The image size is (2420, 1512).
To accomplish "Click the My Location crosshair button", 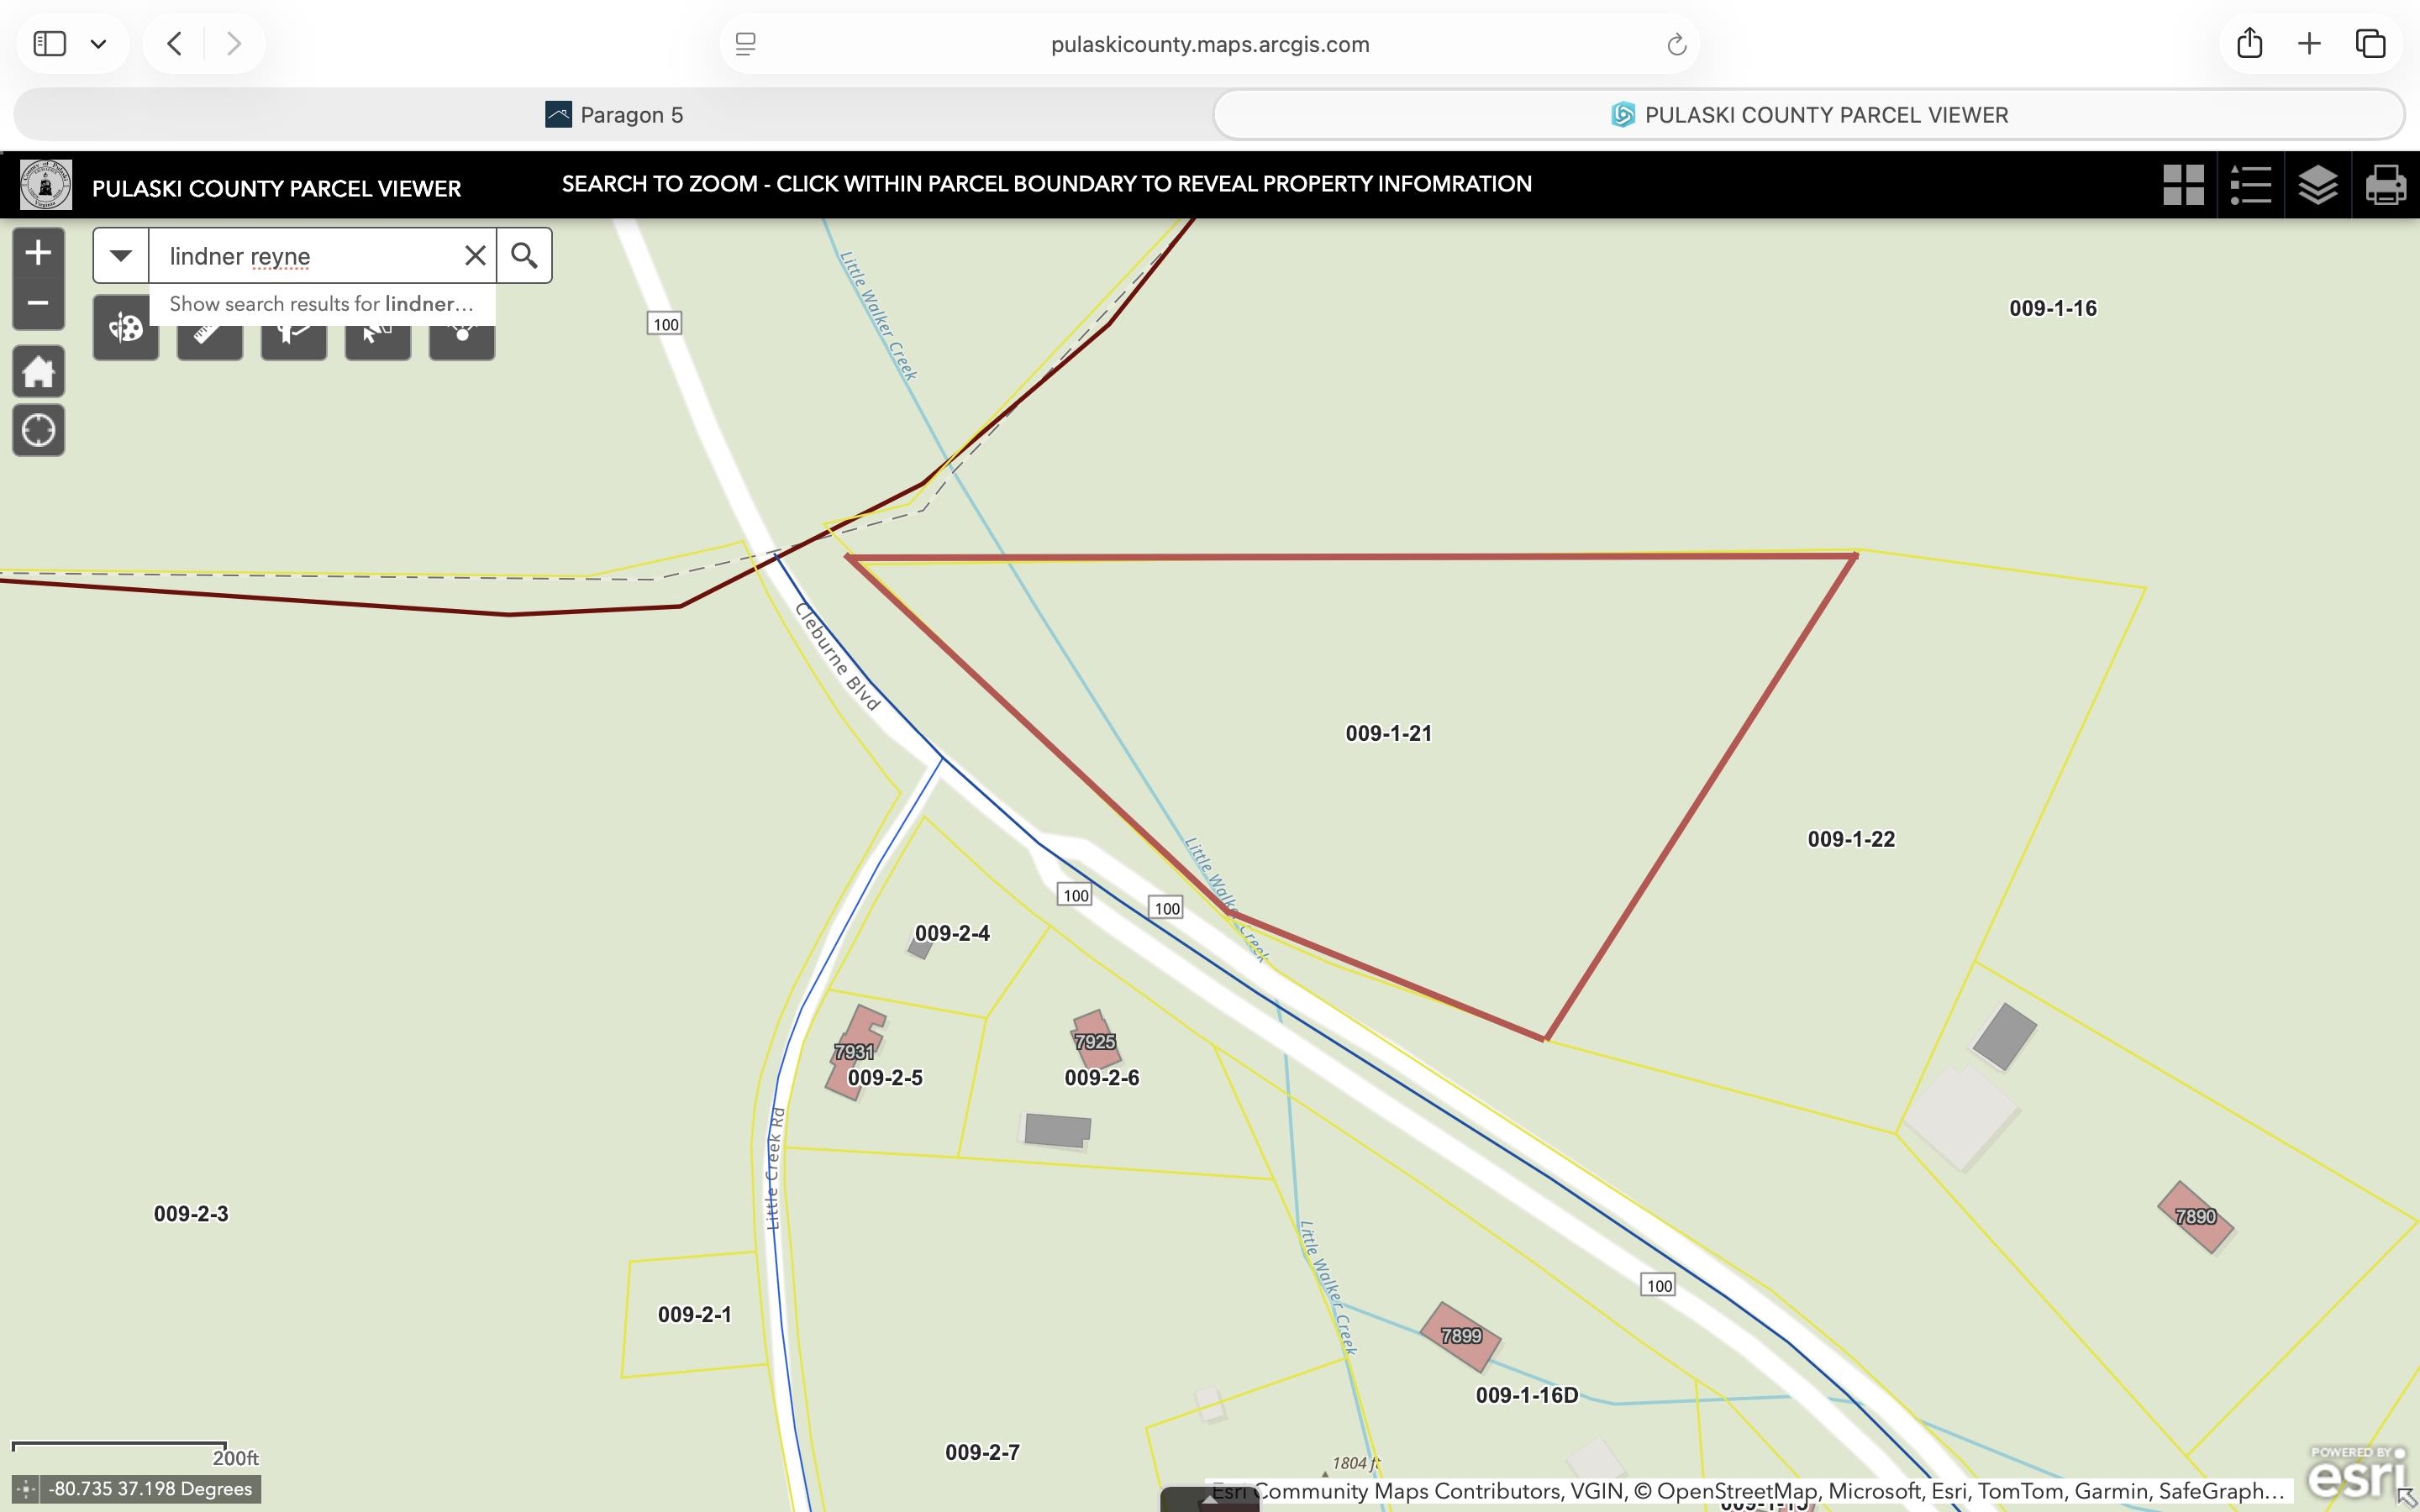I will [x=38, y=431].
